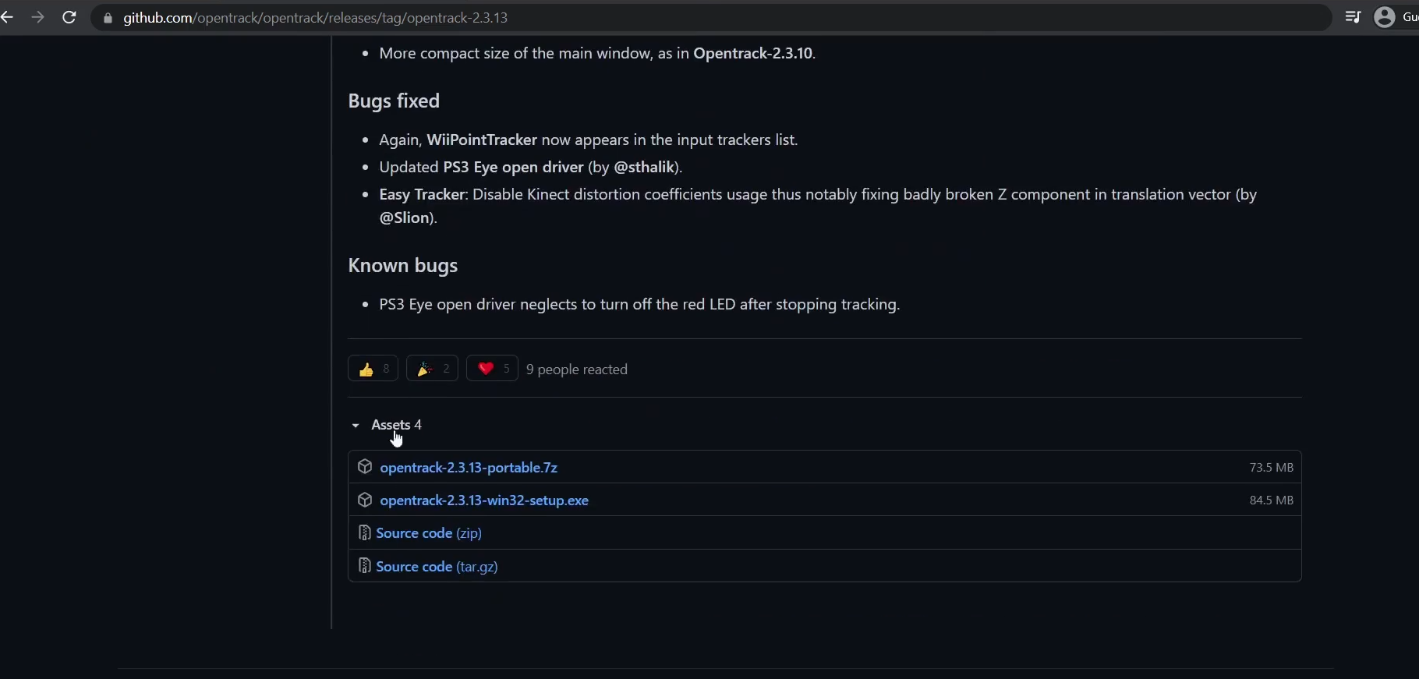
Task: Collapse the Assets section arrow
Action: click(356, 425)
